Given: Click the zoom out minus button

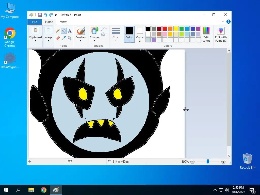Looking at the screenshot, I should coord(192,162).
